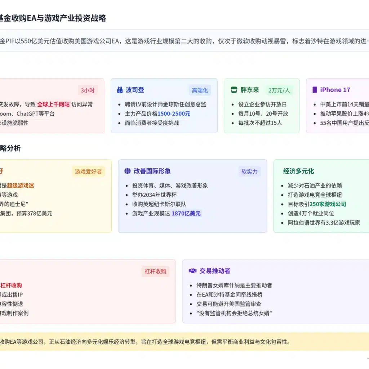The image size is (369, 369).
Task: Click the 高端化 blue badge
Action: [200, 90]
